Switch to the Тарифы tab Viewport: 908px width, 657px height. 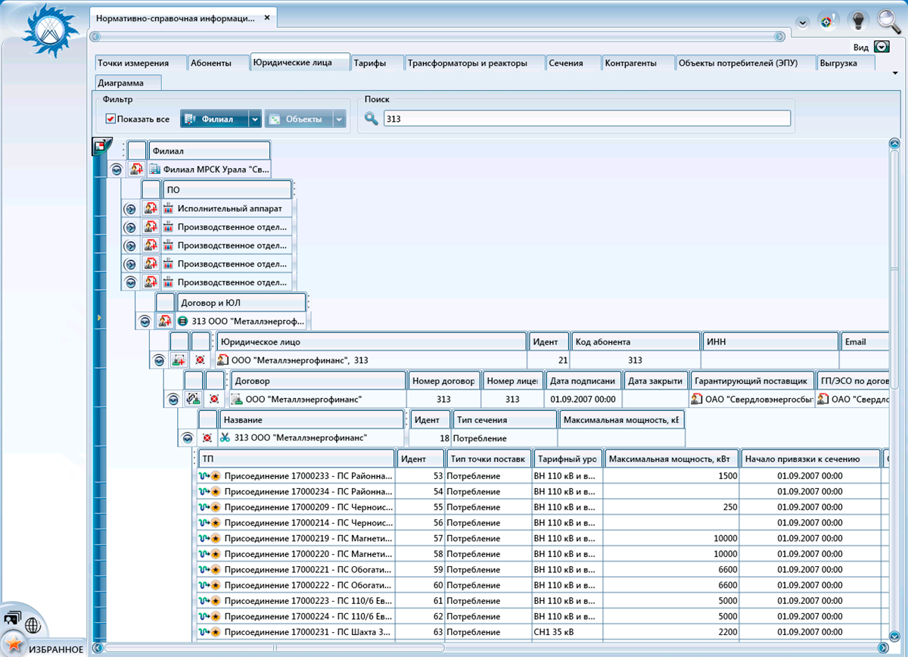tap(369, 63)
